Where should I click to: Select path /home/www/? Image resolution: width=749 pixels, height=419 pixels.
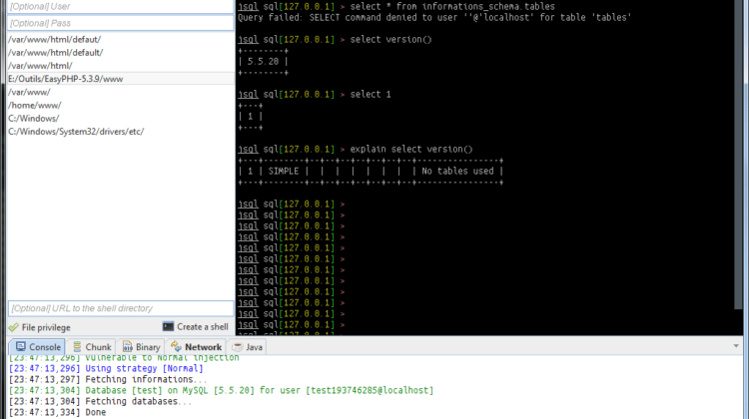pyautogui.click(x=121, y=105)
